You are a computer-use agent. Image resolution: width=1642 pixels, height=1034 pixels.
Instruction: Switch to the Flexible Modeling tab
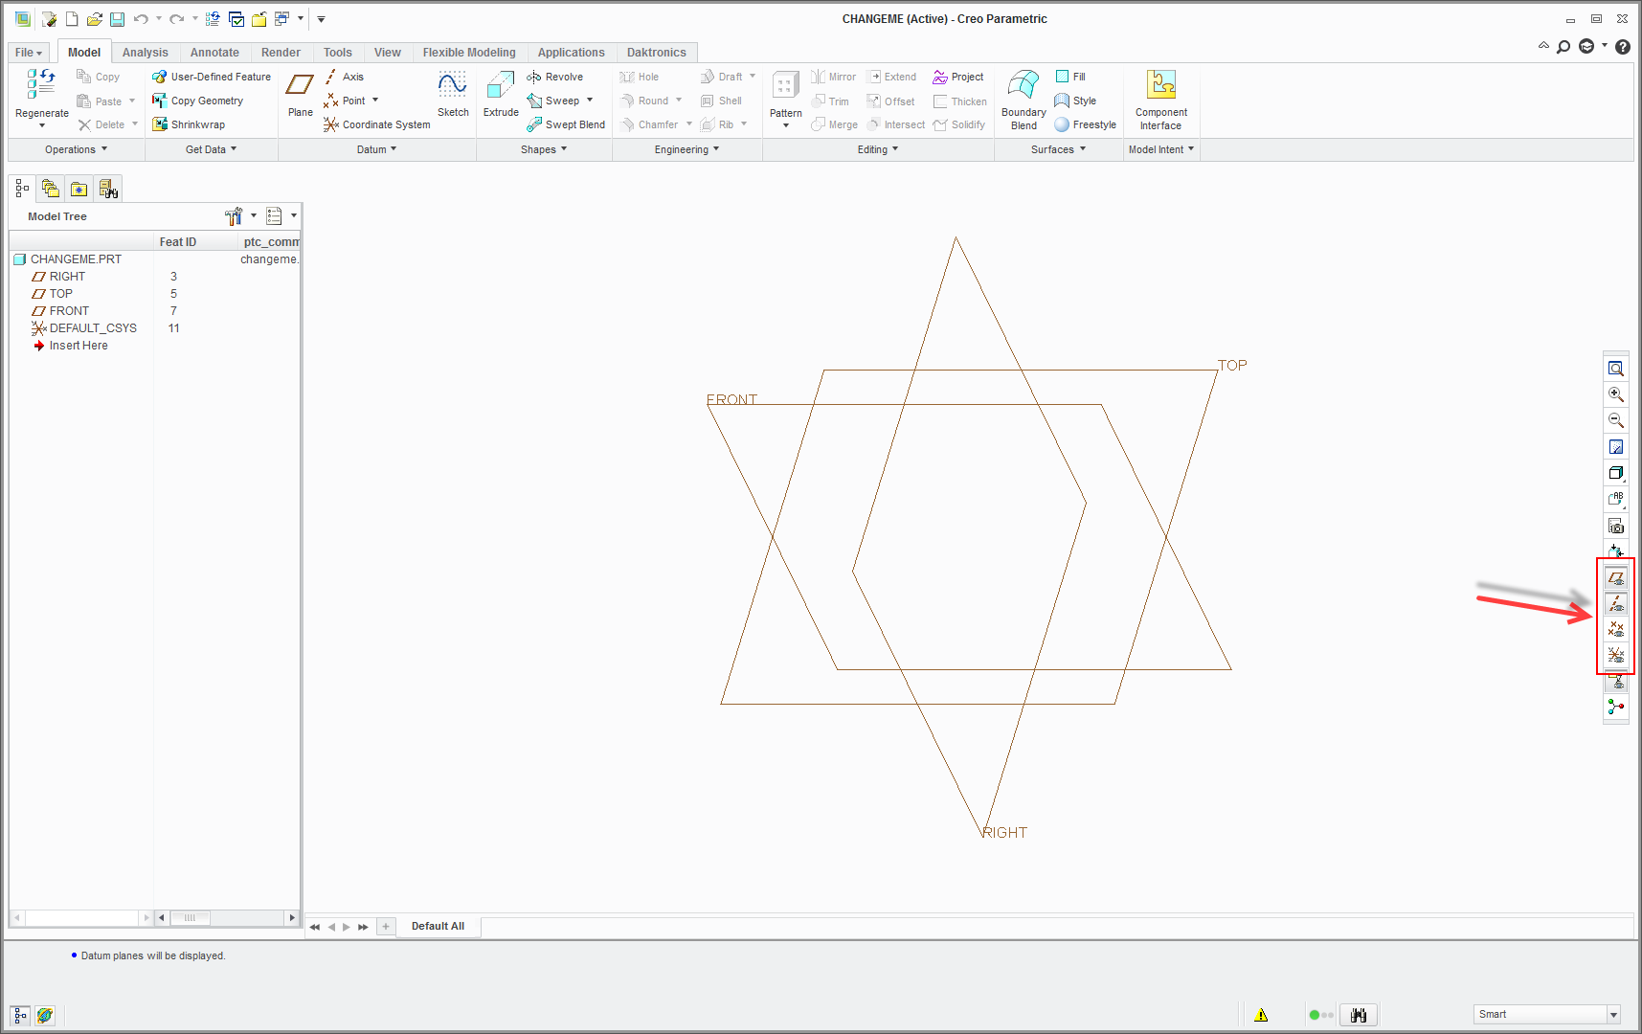click(469, 53)
